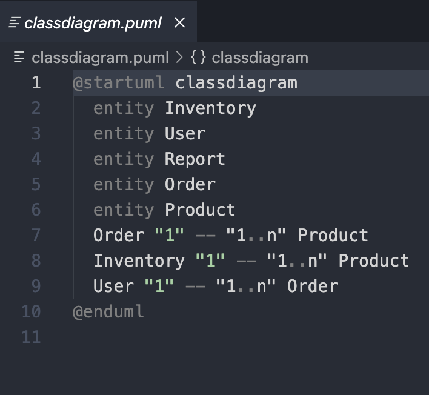Viewport: 429px width, 395px height.
Task: Click the curly braces symbol icon
Action: (198, 58)
